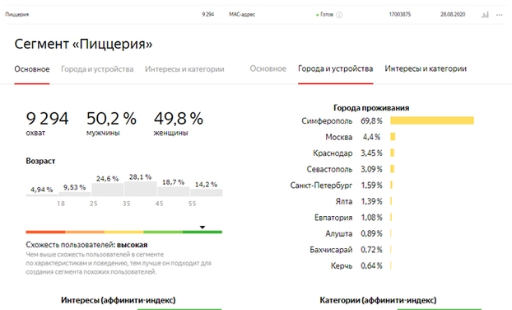The height and width of the screenshot is (310, 512).
Task: Click Москва city label
Action: coord(339,137)
